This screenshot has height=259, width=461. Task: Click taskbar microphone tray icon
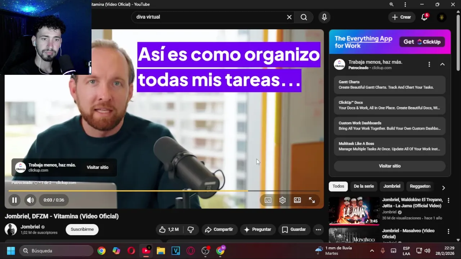pos(382,251)
